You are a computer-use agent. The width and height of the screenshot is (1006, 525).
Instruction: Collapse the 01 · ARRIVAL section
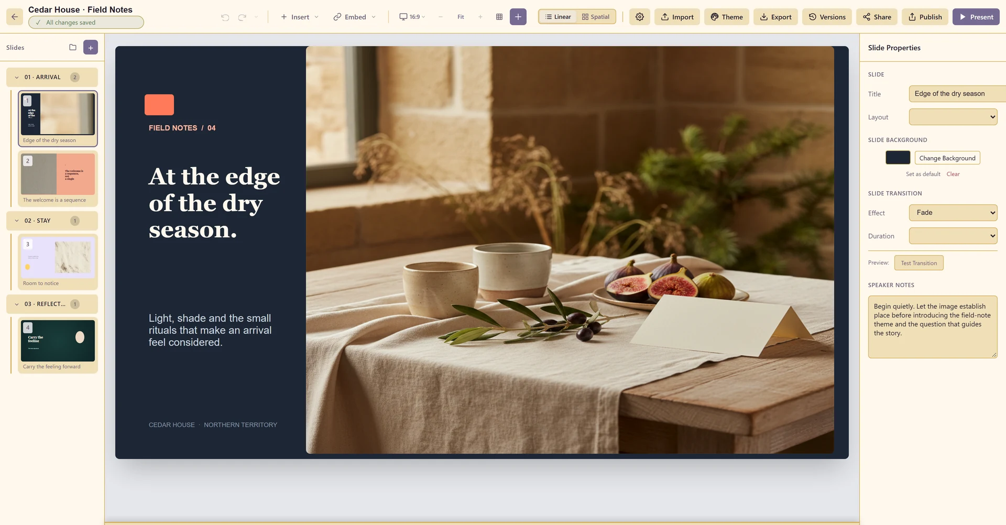[17, 77]
